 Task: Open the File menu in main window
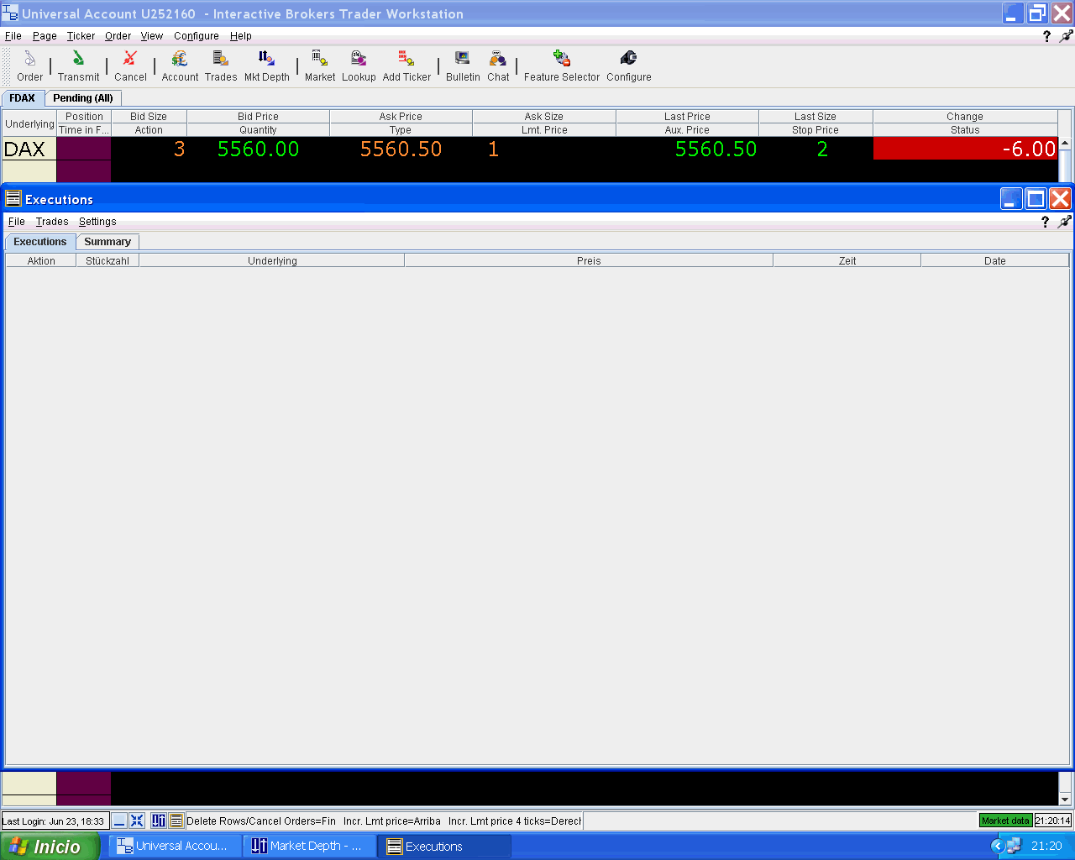(x=13, y=36)
